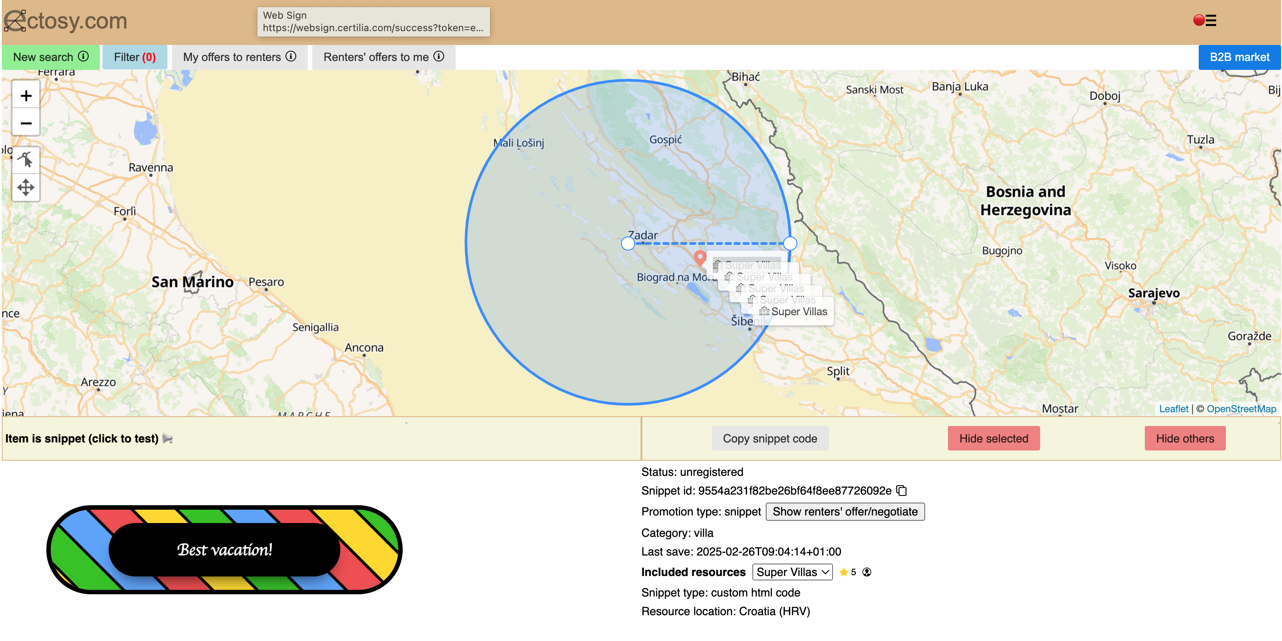Click Show renters' offer/negotiate button
1282x641 pixels.
(845, 511)
